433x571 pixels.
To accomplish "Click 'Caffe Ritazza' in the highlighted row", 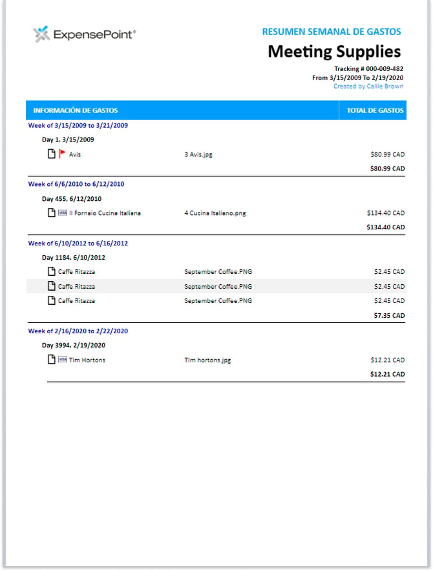I will (x=76, y=287).
